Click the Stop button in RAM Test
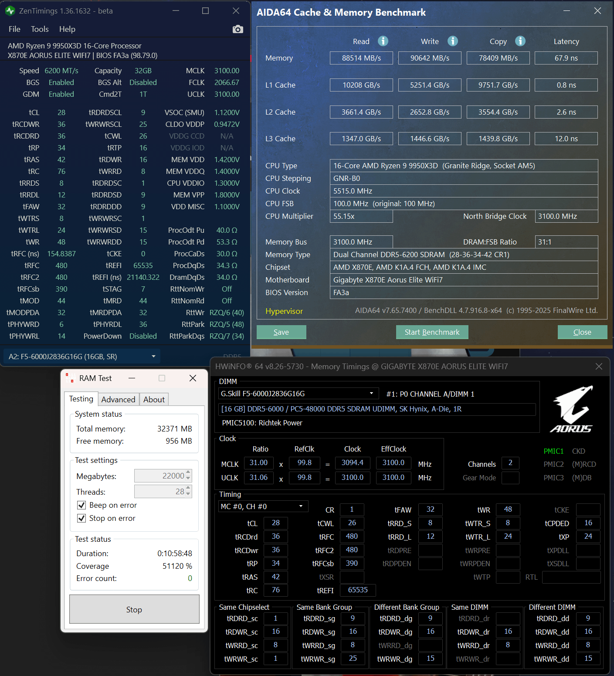This screenshot has width=614, height=676. pyautogui.click(x=134, y=609)
